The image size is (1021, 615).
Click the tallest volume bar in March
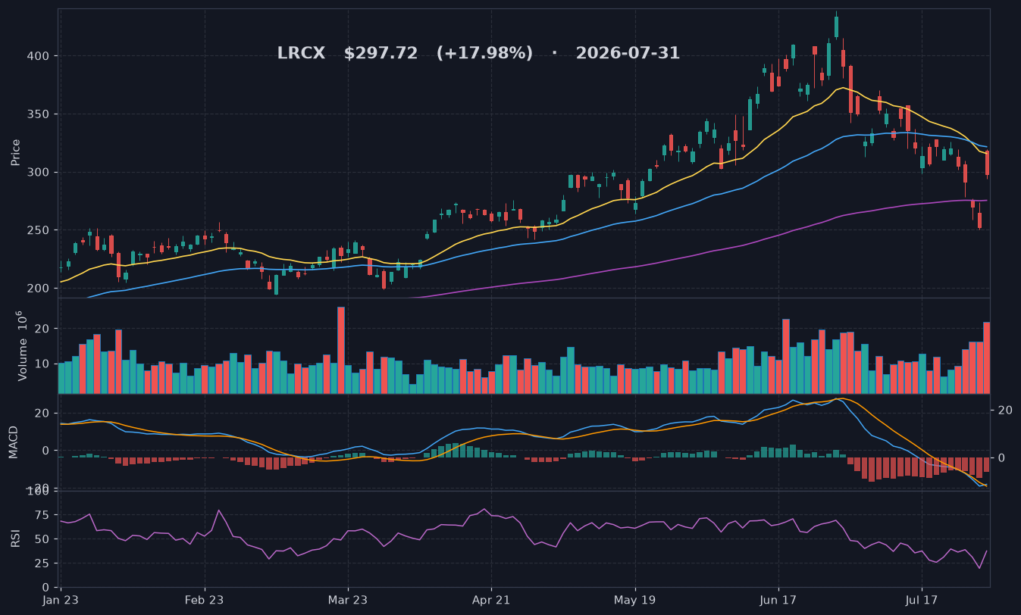pyautogui.click(x=341, y=350)
